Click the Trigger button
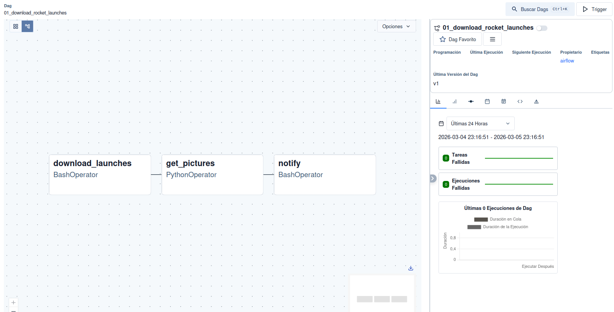Screen dimensions: 614x312 [x=594, y=9]
